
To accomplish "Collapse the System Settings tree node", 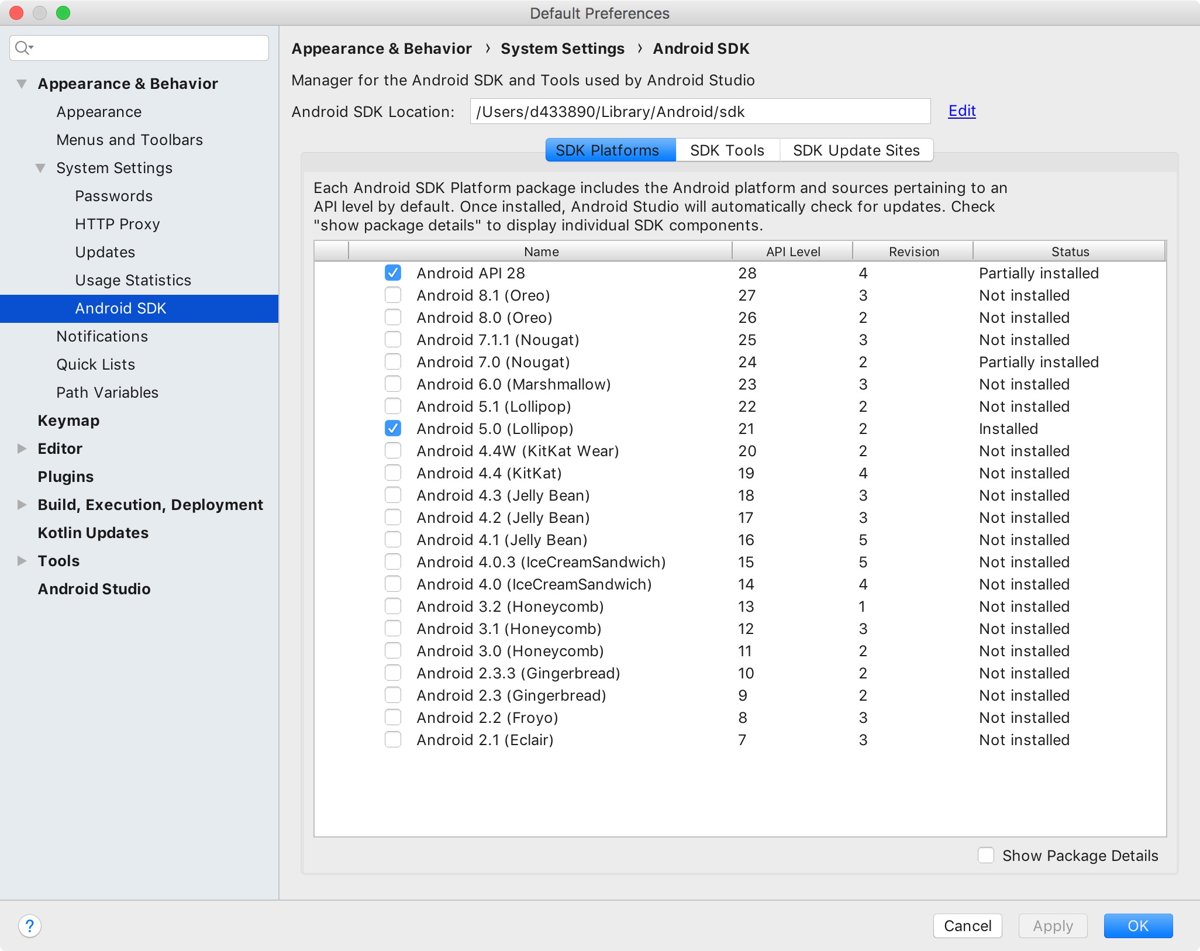I will click(40, 168).
